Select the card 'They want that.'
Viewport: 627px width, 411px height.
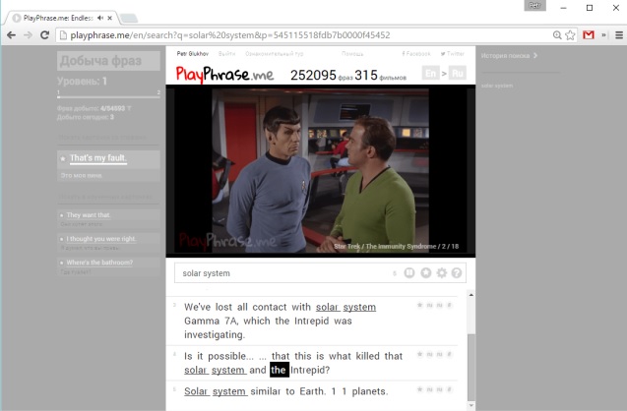[108, 218]
